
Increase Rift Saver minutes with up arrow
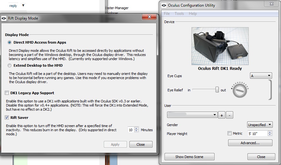coord(136,128)
